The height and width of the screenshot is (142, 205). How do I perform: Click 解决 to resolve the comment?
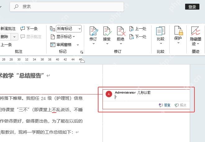point(180,105)
